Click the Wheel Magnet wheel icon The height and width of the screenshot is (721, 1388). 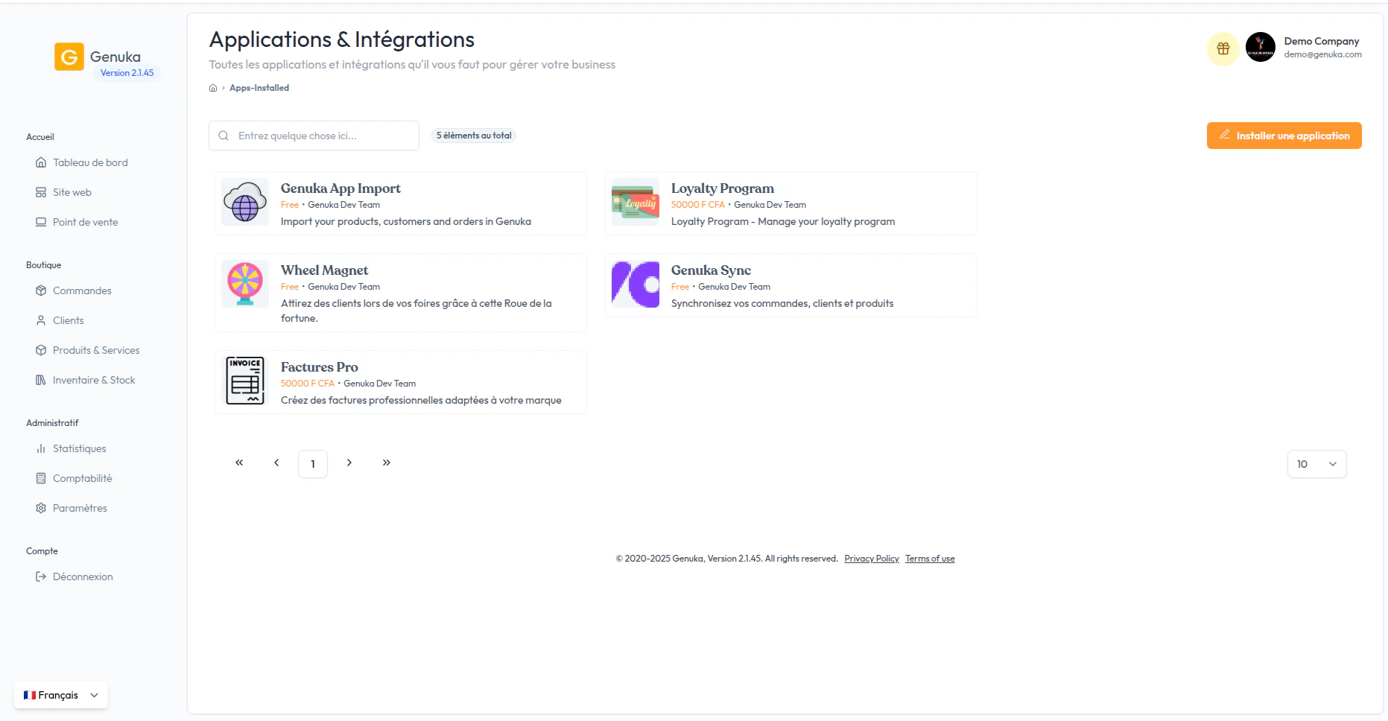(245, 283)
